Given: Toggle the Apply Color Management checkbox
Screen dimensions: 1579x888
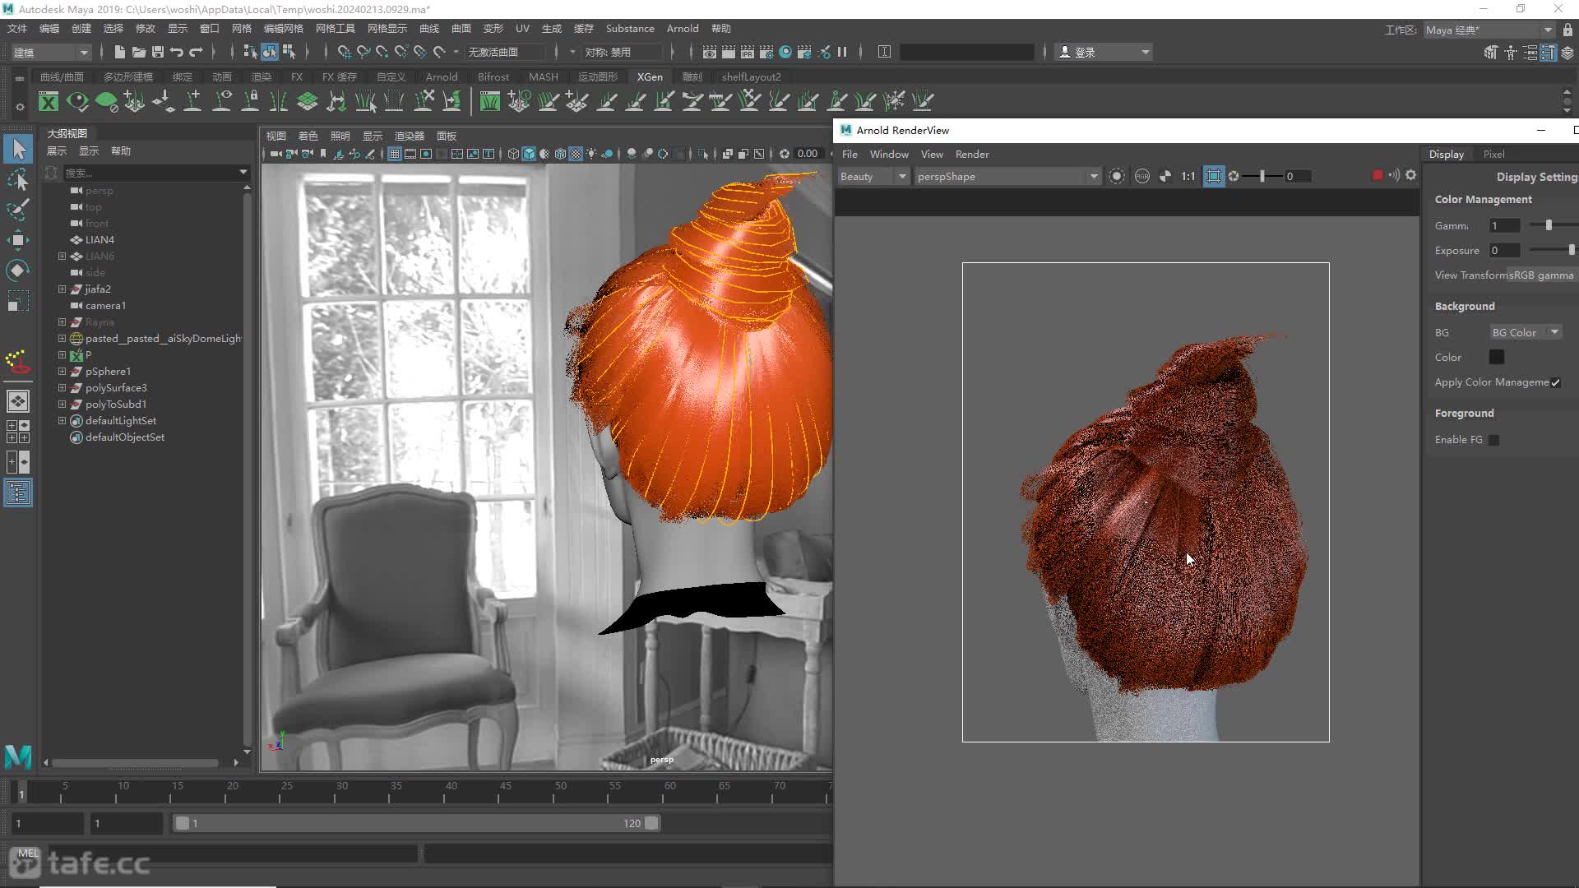Looking at the screenshot, I should (x=1555, y=382).
